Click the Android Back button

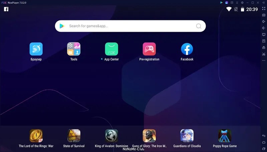[x=264, y=136]
